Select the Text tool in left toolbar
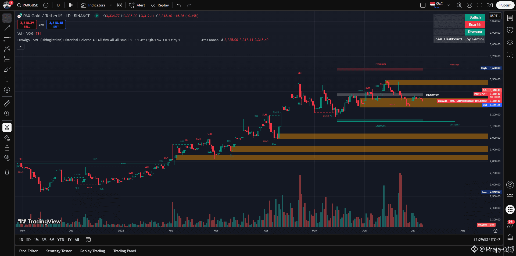 (x=7, y=79)
